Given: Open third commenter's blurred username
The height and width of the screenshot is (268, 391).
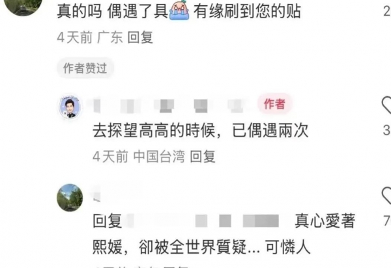Looking at the screenshot, I should [x=96, y=196].
